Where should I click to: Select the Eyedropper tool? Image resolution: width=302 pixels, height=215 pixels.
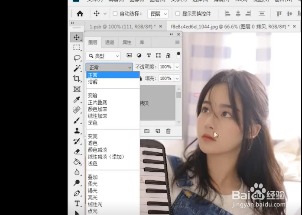pyautogui.click(x=77, y=99)
